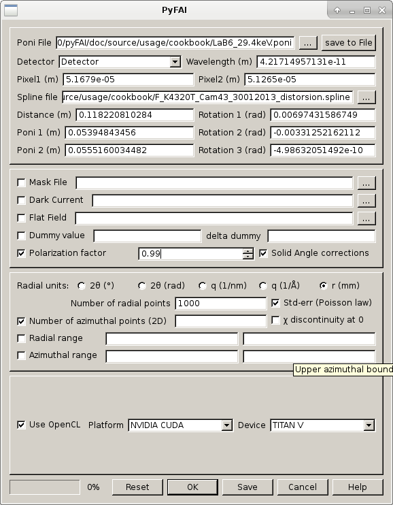The image size is (393, 505).
Task: Browse for a Flat Field file
Action: [x=366, y=218]
